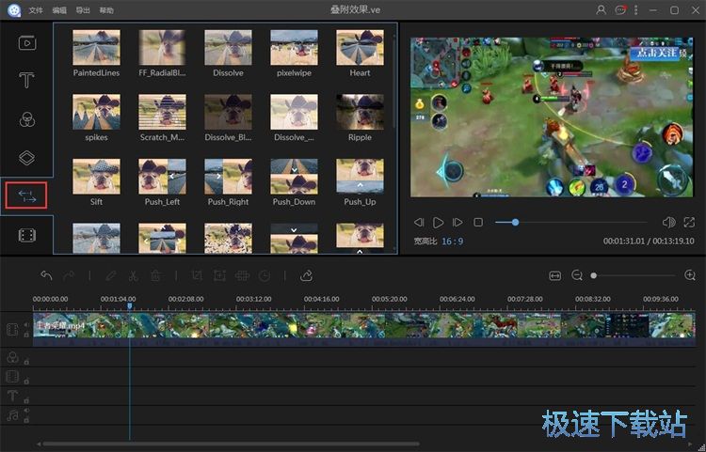Image resolution: width=706 pixels, height=452 pixels.
Task: Click the preview playback progress slider
Action: click(571, 223)
